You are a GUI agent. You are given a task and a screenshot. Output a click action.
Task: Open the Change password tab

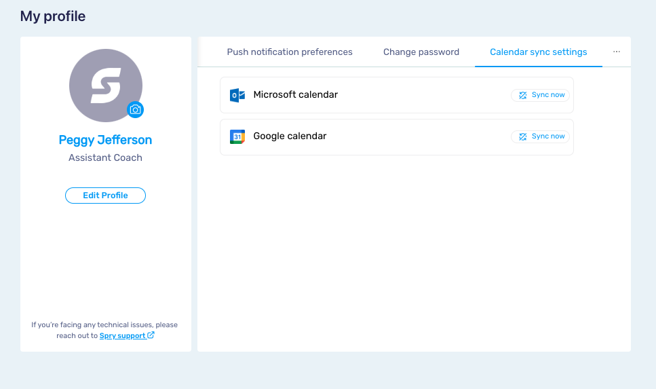tap(421, 52)
